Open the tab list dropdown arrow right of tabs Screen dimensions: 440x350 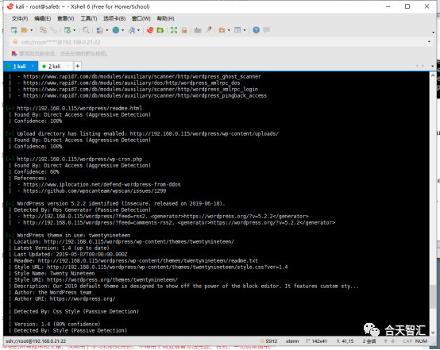[x=432, y=66]
